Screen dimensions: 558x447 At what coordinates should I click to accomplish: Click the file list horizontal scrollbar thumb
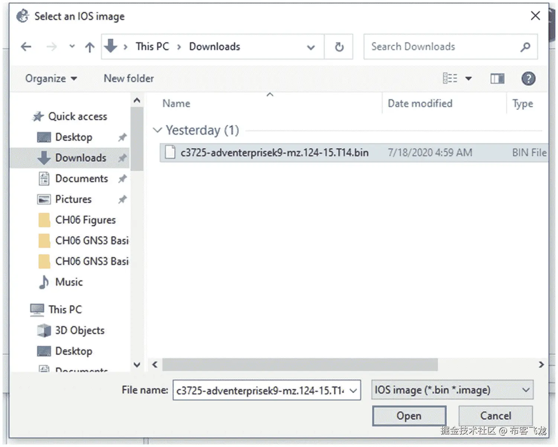click(x=300, y=365)
